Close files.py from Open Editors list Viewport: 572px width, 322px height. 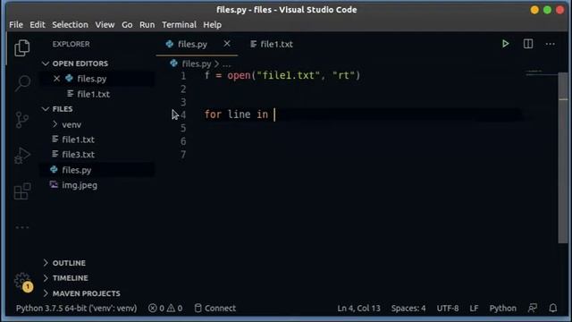click(x=56, y=79)
